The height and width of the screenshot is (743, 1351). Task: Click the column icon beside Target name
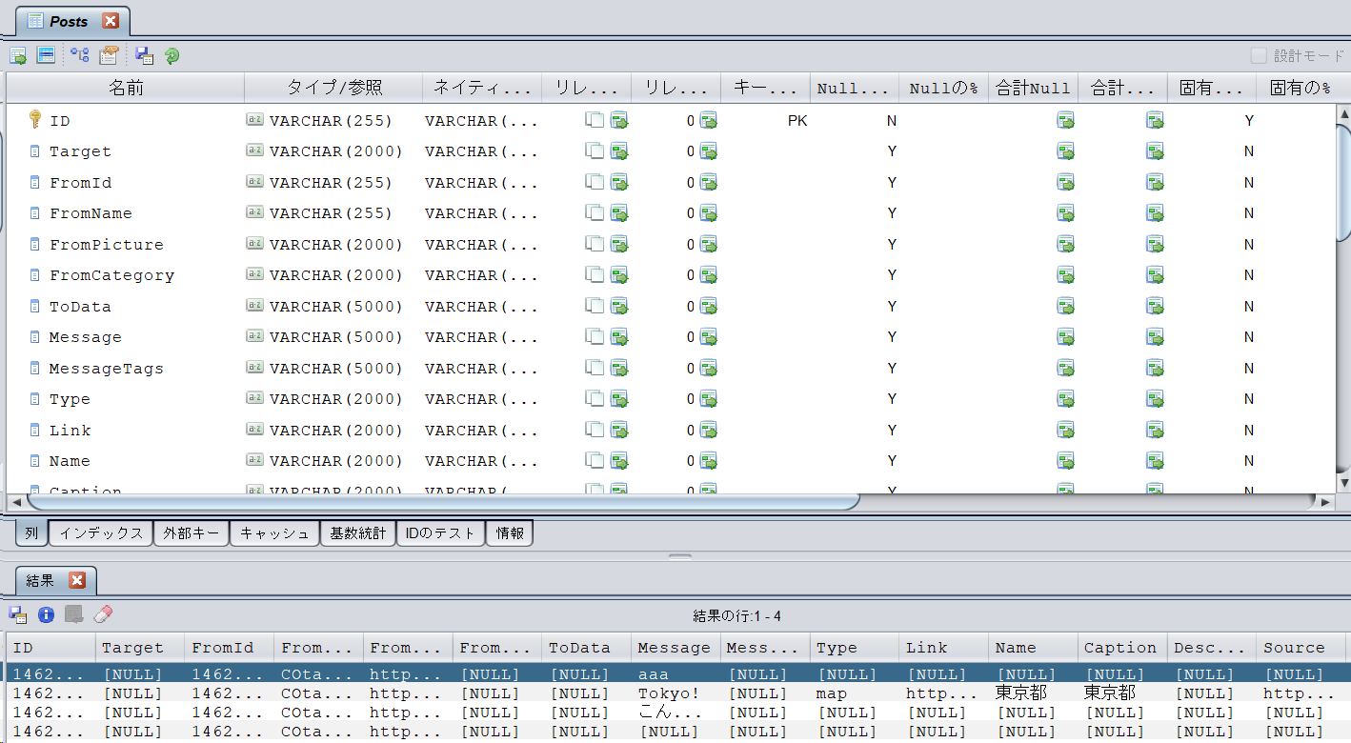click(x=35, y=151)
